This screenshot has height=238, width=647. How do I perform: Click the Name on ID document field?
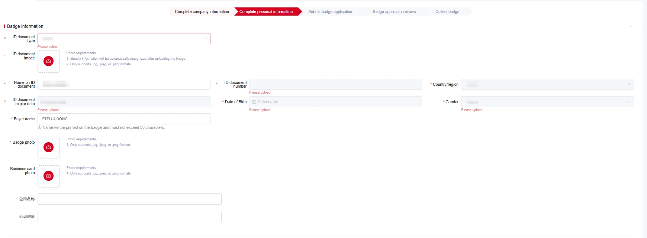tap(124, 84)
